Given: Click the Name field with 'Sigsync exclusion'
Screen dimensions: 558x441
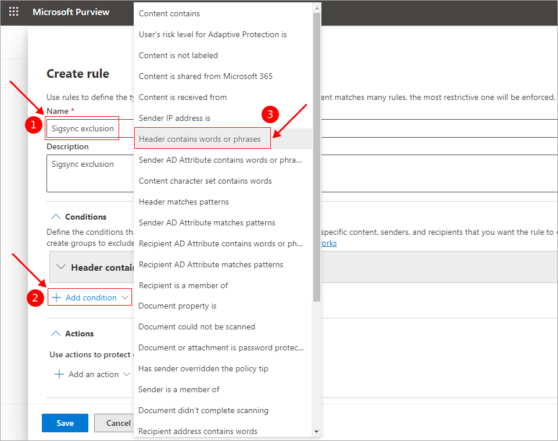Looking at the screenshot, I should point(90,128).
